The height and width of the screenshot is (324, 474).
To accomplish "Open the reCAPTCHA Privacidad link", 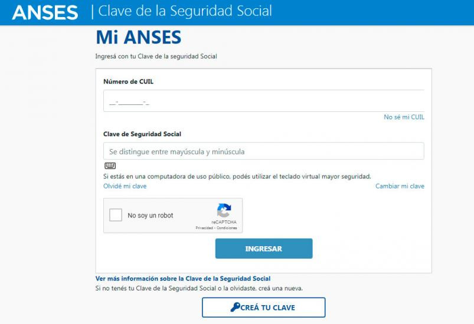I will coord(204,228).
